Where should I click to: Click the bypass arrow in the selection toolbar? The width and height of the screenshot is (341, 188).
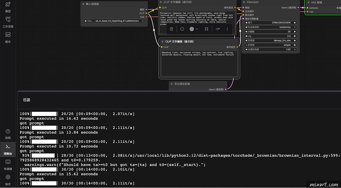[x=218, y=29]
